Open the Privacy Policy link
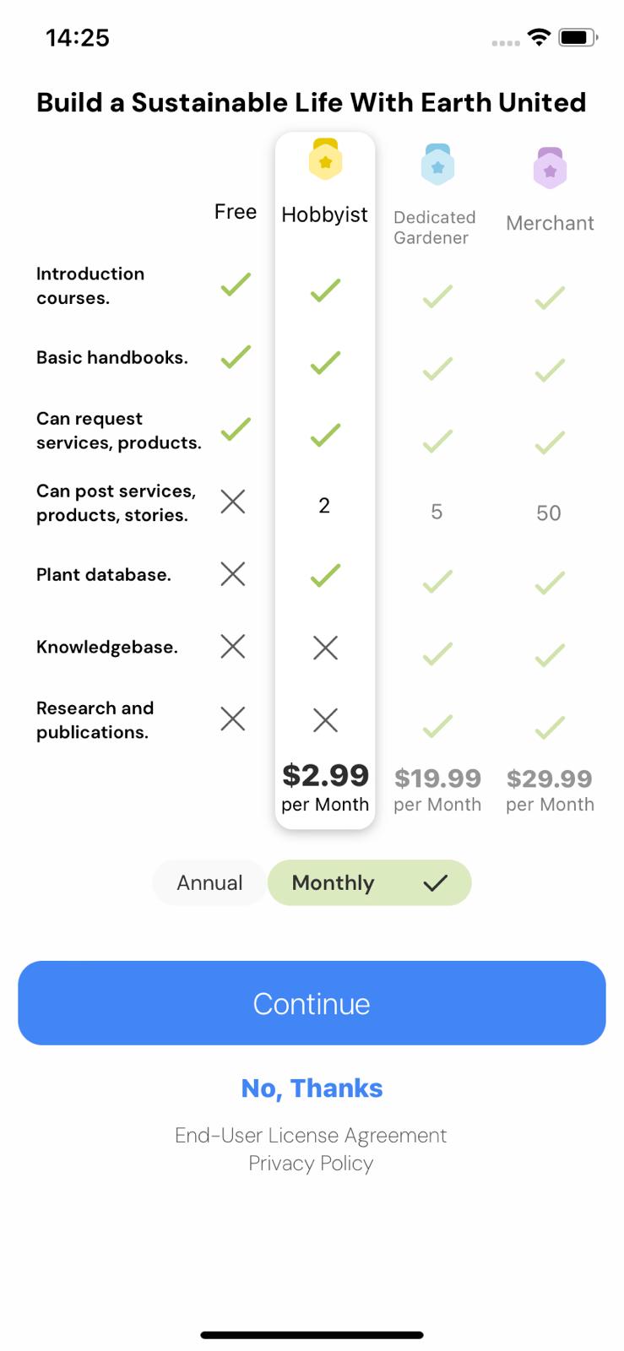 (311, 1164)
